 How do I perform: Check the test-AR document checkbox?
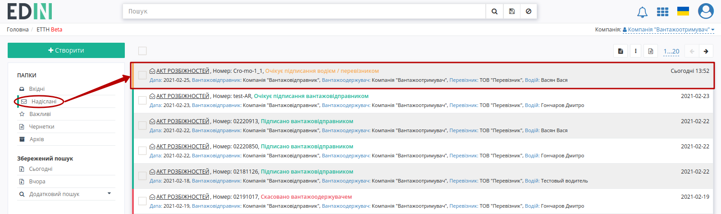point(142,100)
